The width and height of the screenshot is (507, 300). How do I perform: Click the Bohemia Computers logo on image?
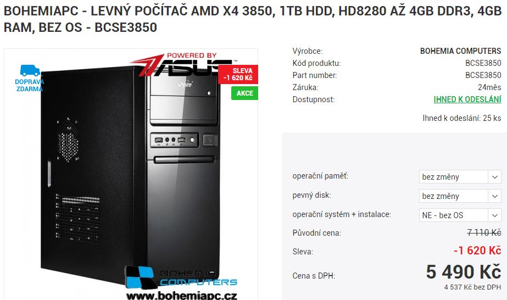tap(181, 277)
